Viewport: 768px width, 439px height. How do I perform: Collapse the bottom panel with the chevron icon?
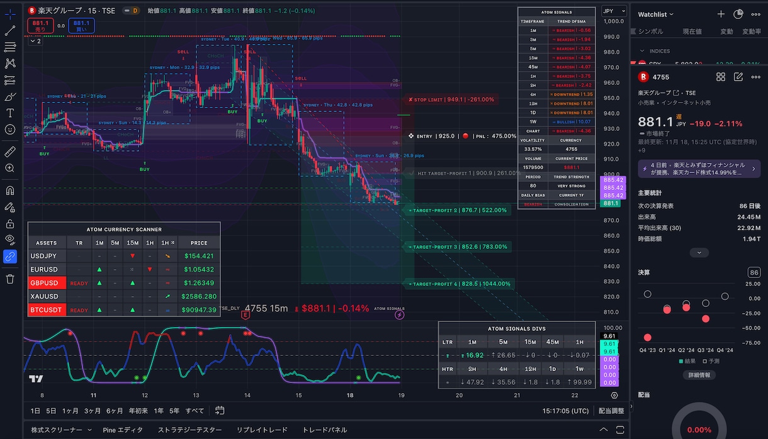coord(604,430)
